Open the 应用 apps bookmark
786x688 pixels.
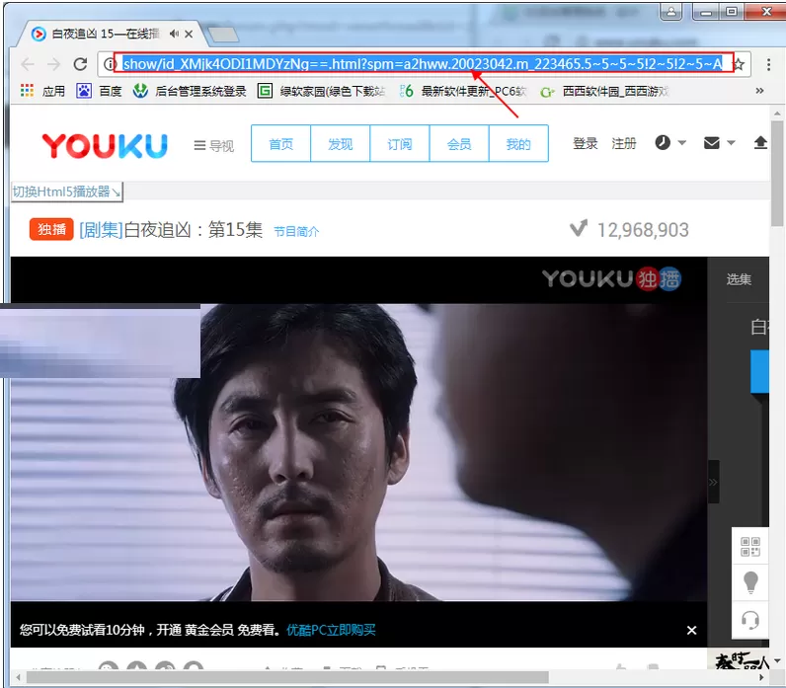pos(43,91)
